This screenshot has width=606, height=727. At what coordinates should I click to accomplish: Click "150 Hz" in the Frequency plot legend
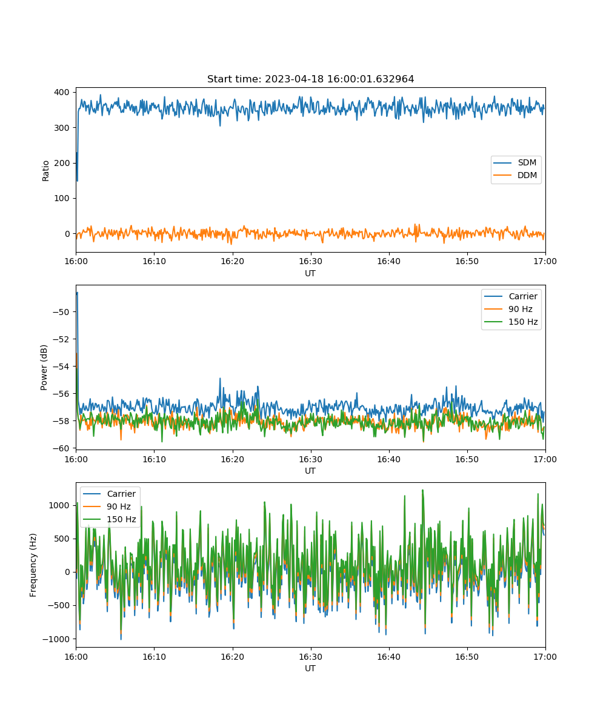coord(121,519)
